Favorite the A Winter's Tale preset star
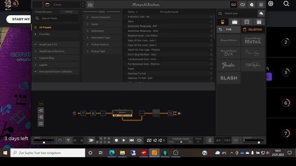The height and width of the screenshot is (166, 296). coord(211,17)
